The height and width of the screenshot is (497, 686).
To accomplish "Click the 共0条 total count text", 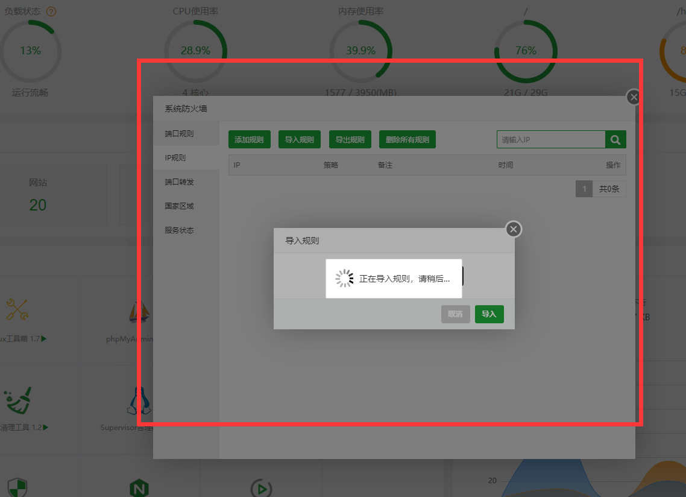I will tap(609, 189).
